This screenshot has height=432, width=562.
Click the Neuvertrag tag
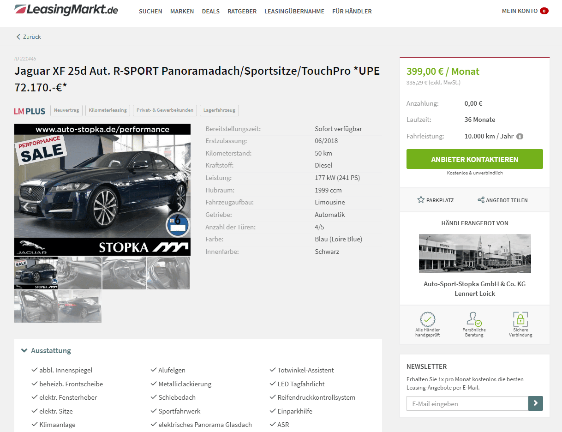67,110
